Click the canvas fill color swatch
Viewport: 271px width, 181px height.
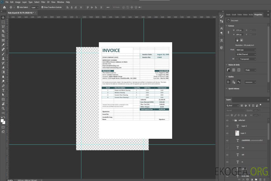tap(237, 59)
